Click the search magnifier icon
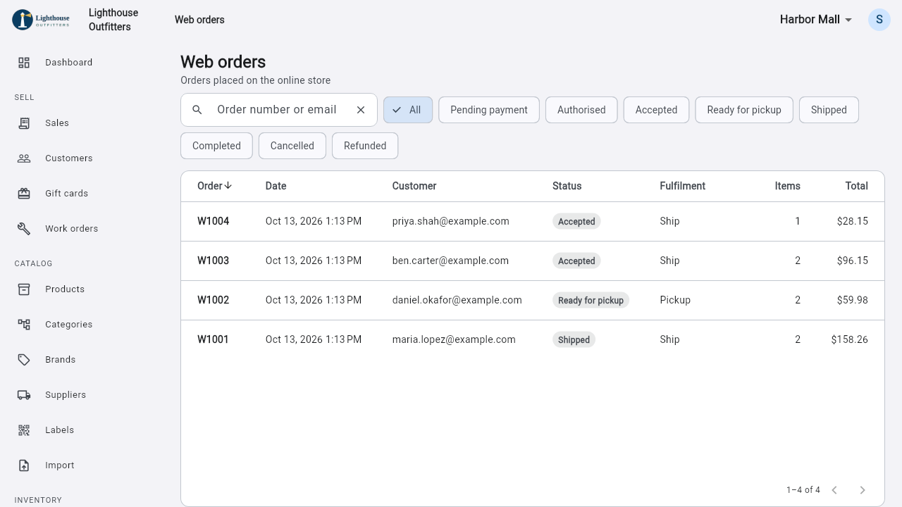 (197, 110)
